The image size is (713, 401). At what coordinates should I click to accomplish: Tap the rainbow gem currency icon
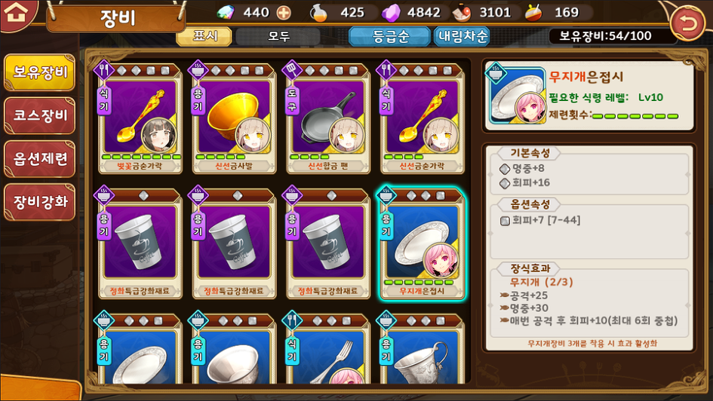(x=225, y=13)
